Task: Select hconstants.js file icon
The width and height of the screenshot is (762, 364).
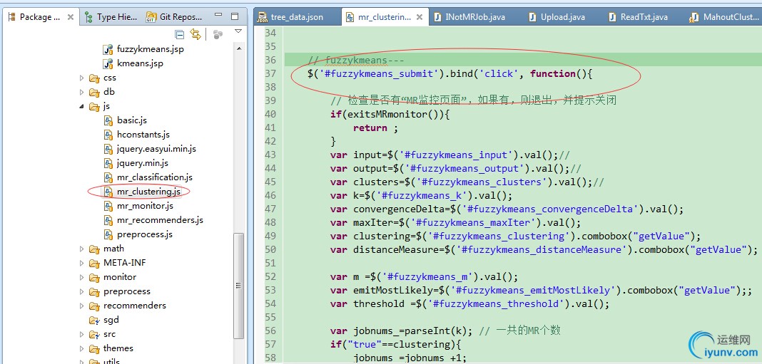Action: click(x=108, y=135)
